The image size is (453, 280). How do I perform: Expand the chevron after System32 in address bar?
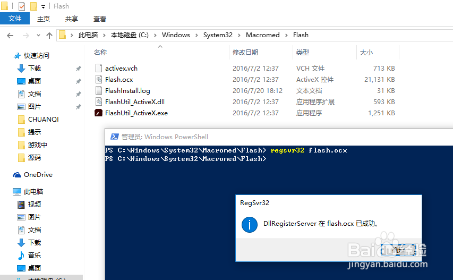[x=239, y=35]
